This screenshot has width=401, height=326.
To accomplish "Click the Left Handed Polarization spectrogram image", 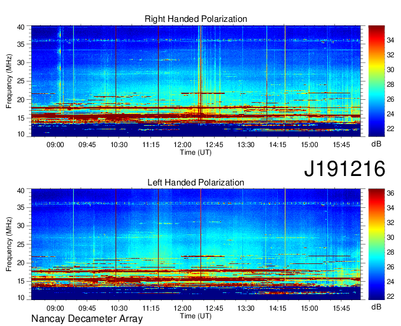I will point(196,244).
